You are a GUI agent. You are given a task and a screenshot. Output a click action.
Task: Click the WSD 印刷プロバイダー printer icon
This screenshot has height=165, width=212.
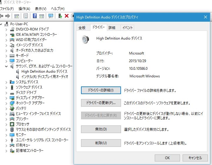12,40
